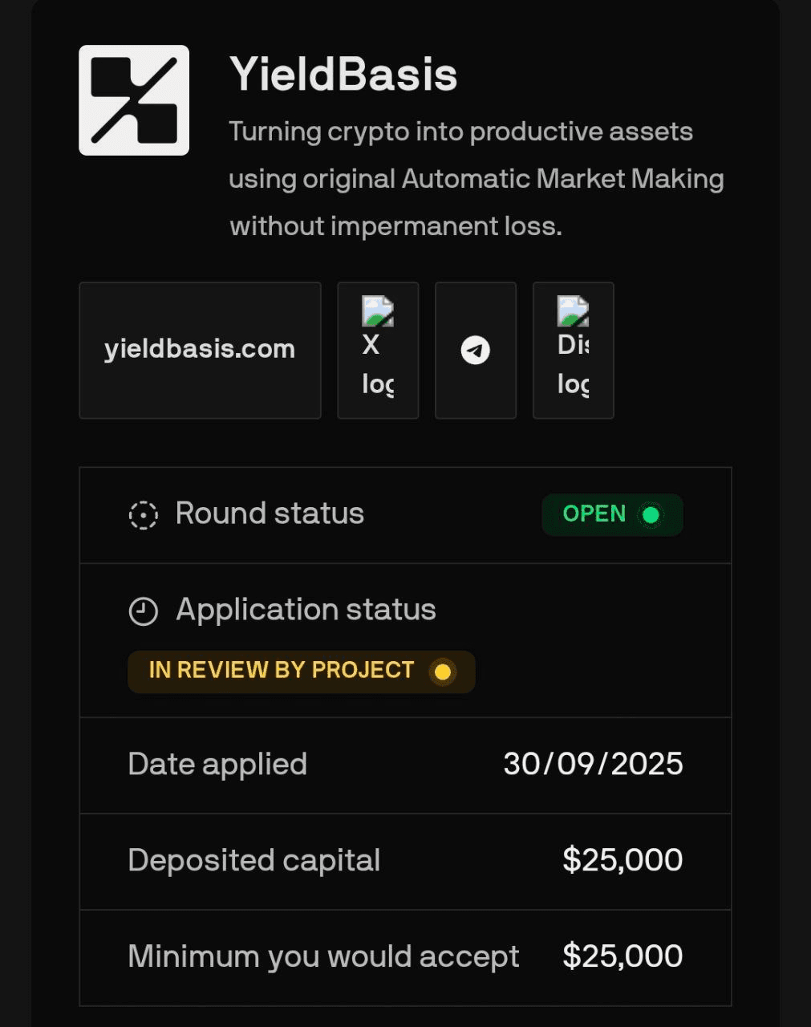The image size is (811, 1027).
Task: Click the yellow dot in review badge
Action: tap(442, 672)
